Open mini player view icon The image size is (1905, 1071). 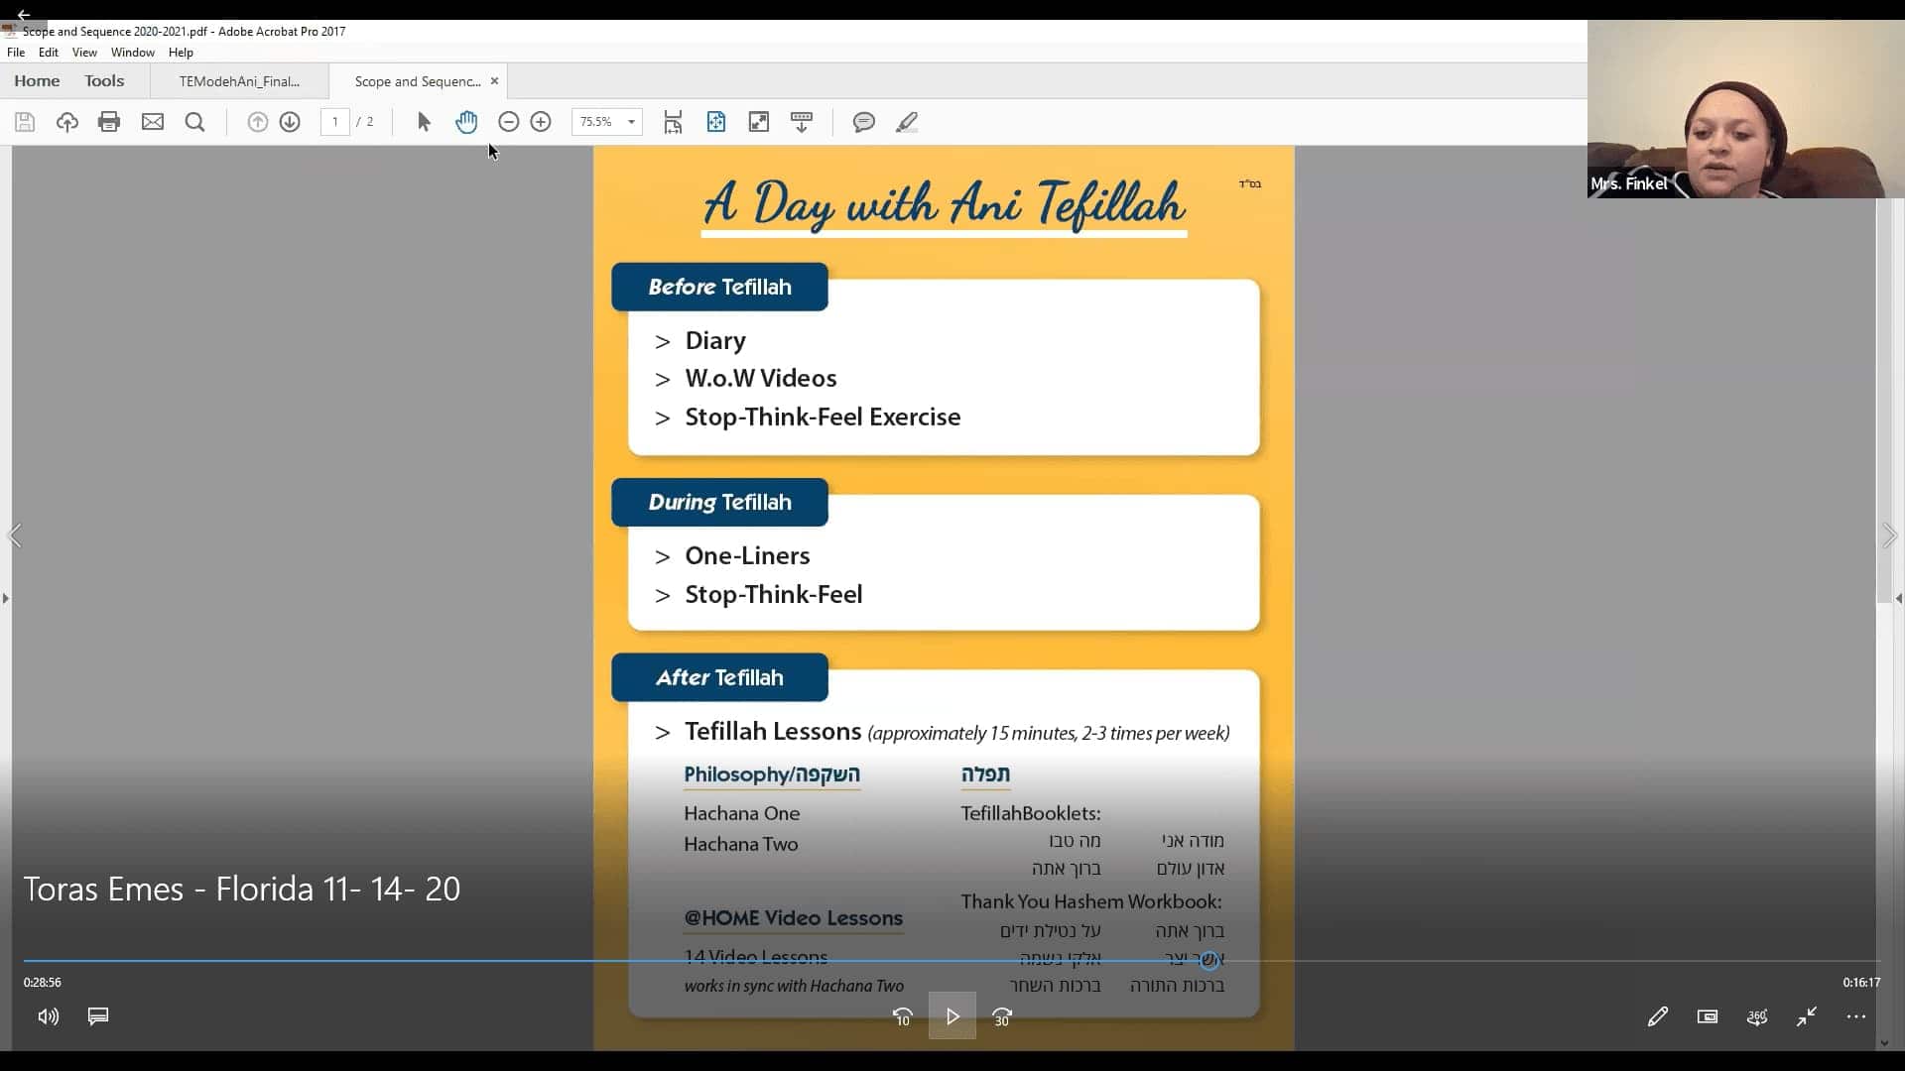click(1708, 1016)
